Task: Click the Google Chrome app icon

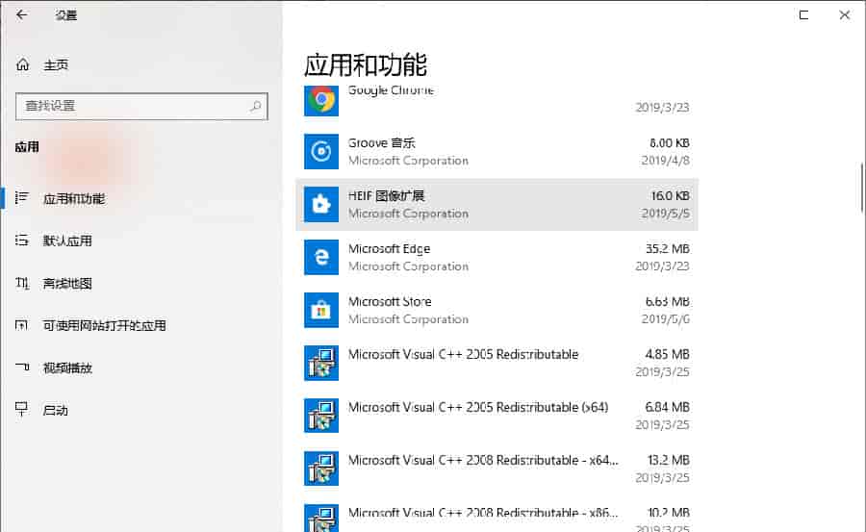Action: coord(321,99)
